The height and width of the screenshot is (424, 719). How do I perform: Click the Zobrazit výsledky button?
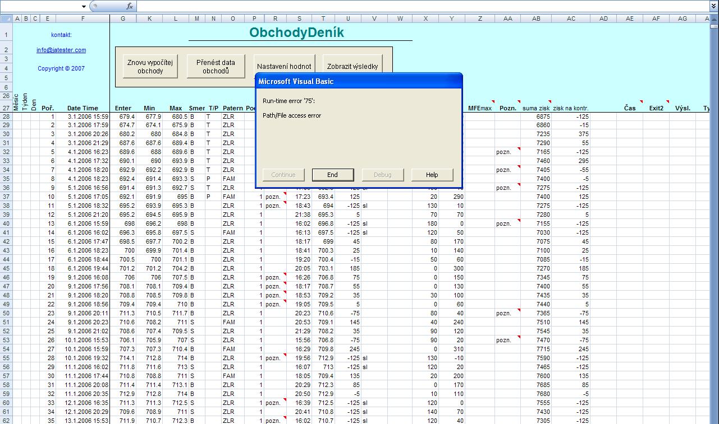(x=352, y=63)
